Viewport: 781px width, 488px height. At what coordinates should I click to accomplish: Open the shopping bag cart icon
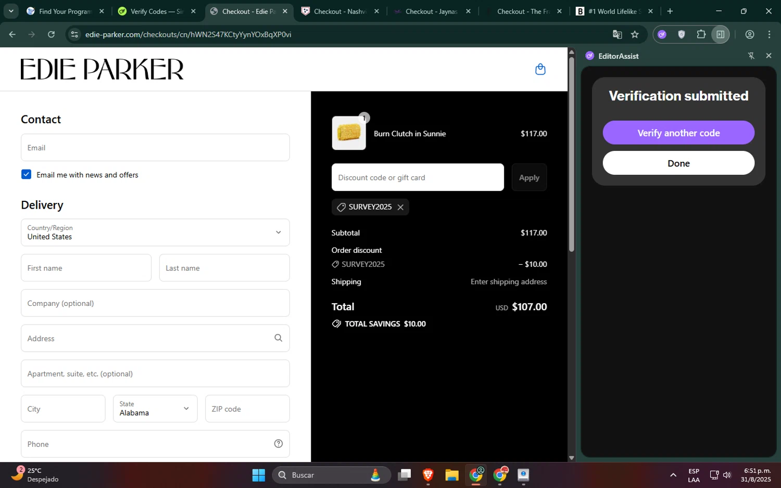click(540, 69)
